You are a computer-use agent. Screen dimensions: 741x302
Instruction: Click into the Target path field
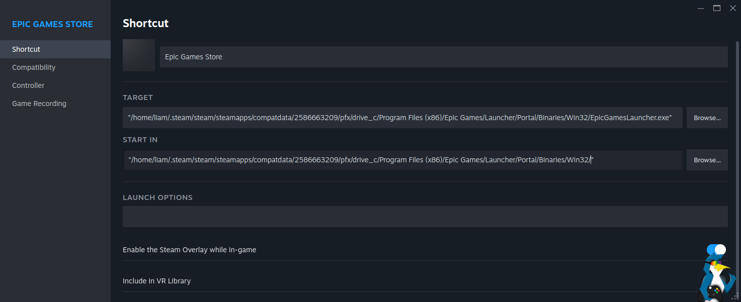click(x=402, y=118)
